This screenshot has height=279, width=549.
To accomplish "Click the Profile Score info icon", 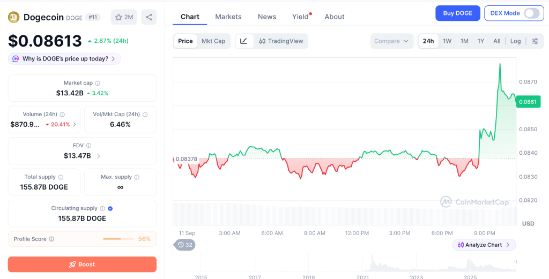I will click(51, 239).
